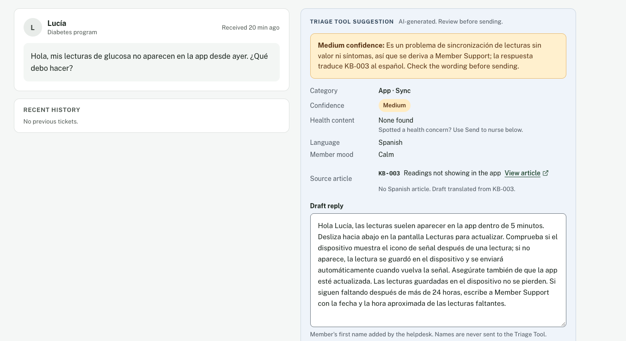Grab the resize handle of Draft reply box
Viewport: 626px width, 341px height.
coord(563,323)
